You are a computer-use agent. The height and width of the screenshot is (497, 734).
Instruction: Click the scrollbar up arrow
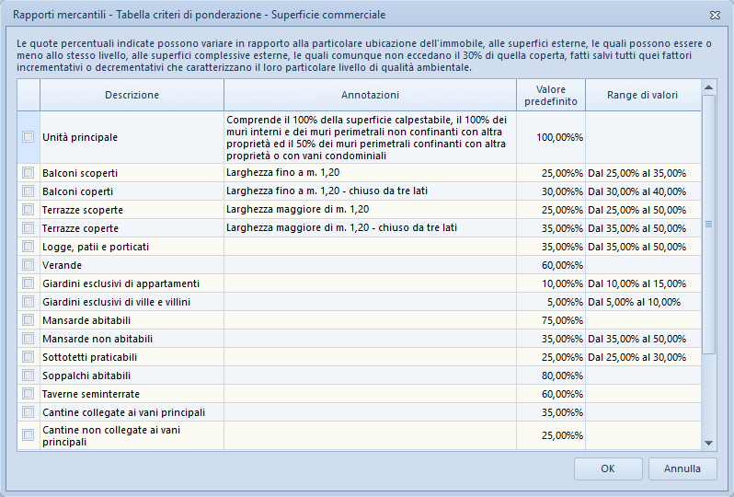[x=709, y=87]
